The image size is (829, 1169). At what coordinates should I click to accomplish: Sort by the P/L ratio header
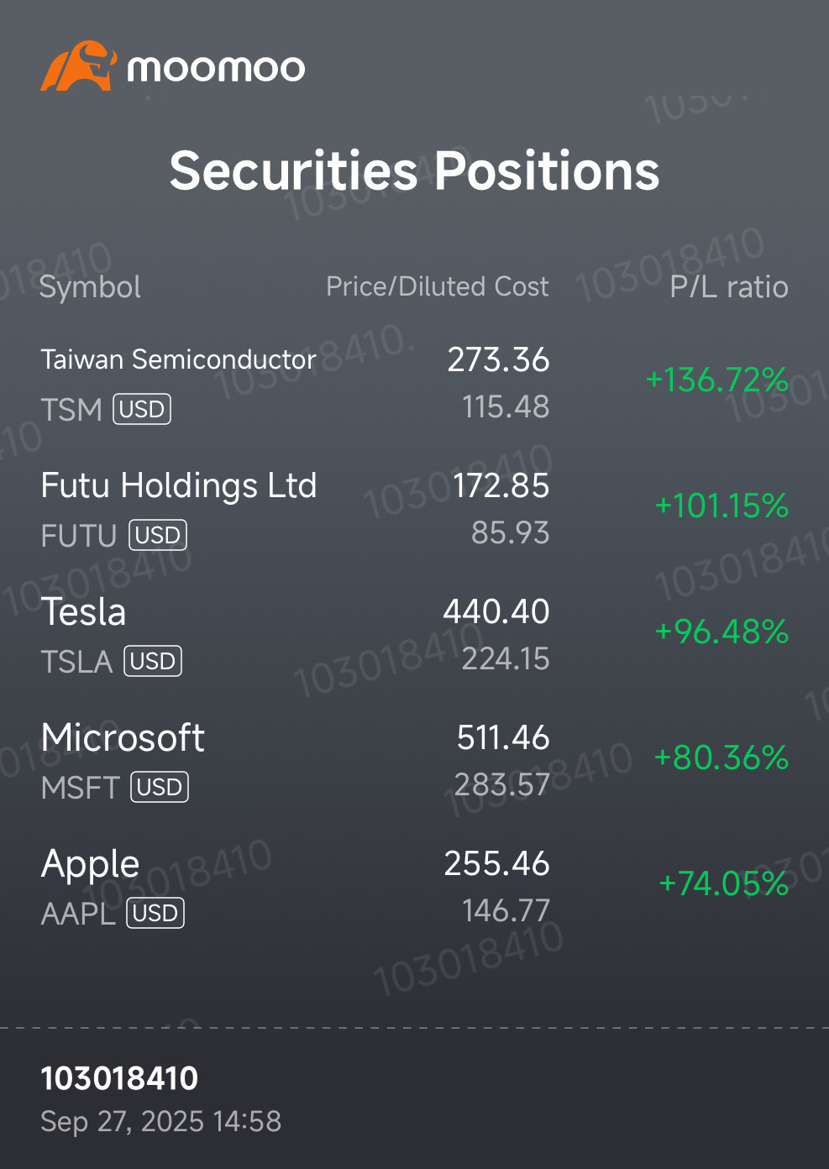[x=728, y=287]
